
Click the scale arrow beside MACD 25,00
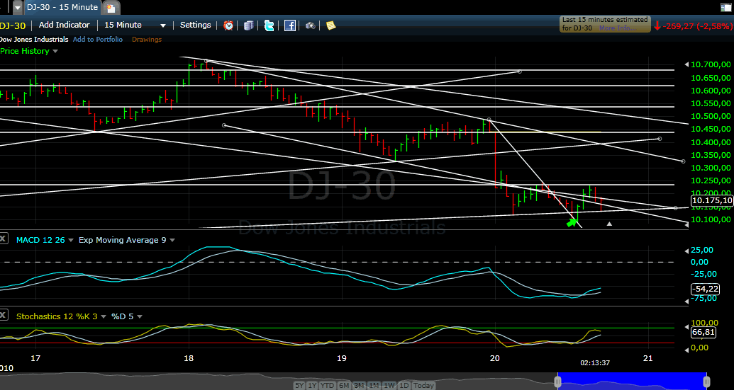click(686, 250)
